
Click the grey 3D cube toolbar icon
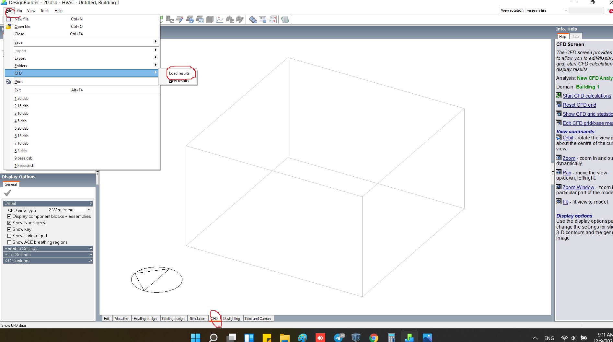pyautogui.click(x=210, y=19)
